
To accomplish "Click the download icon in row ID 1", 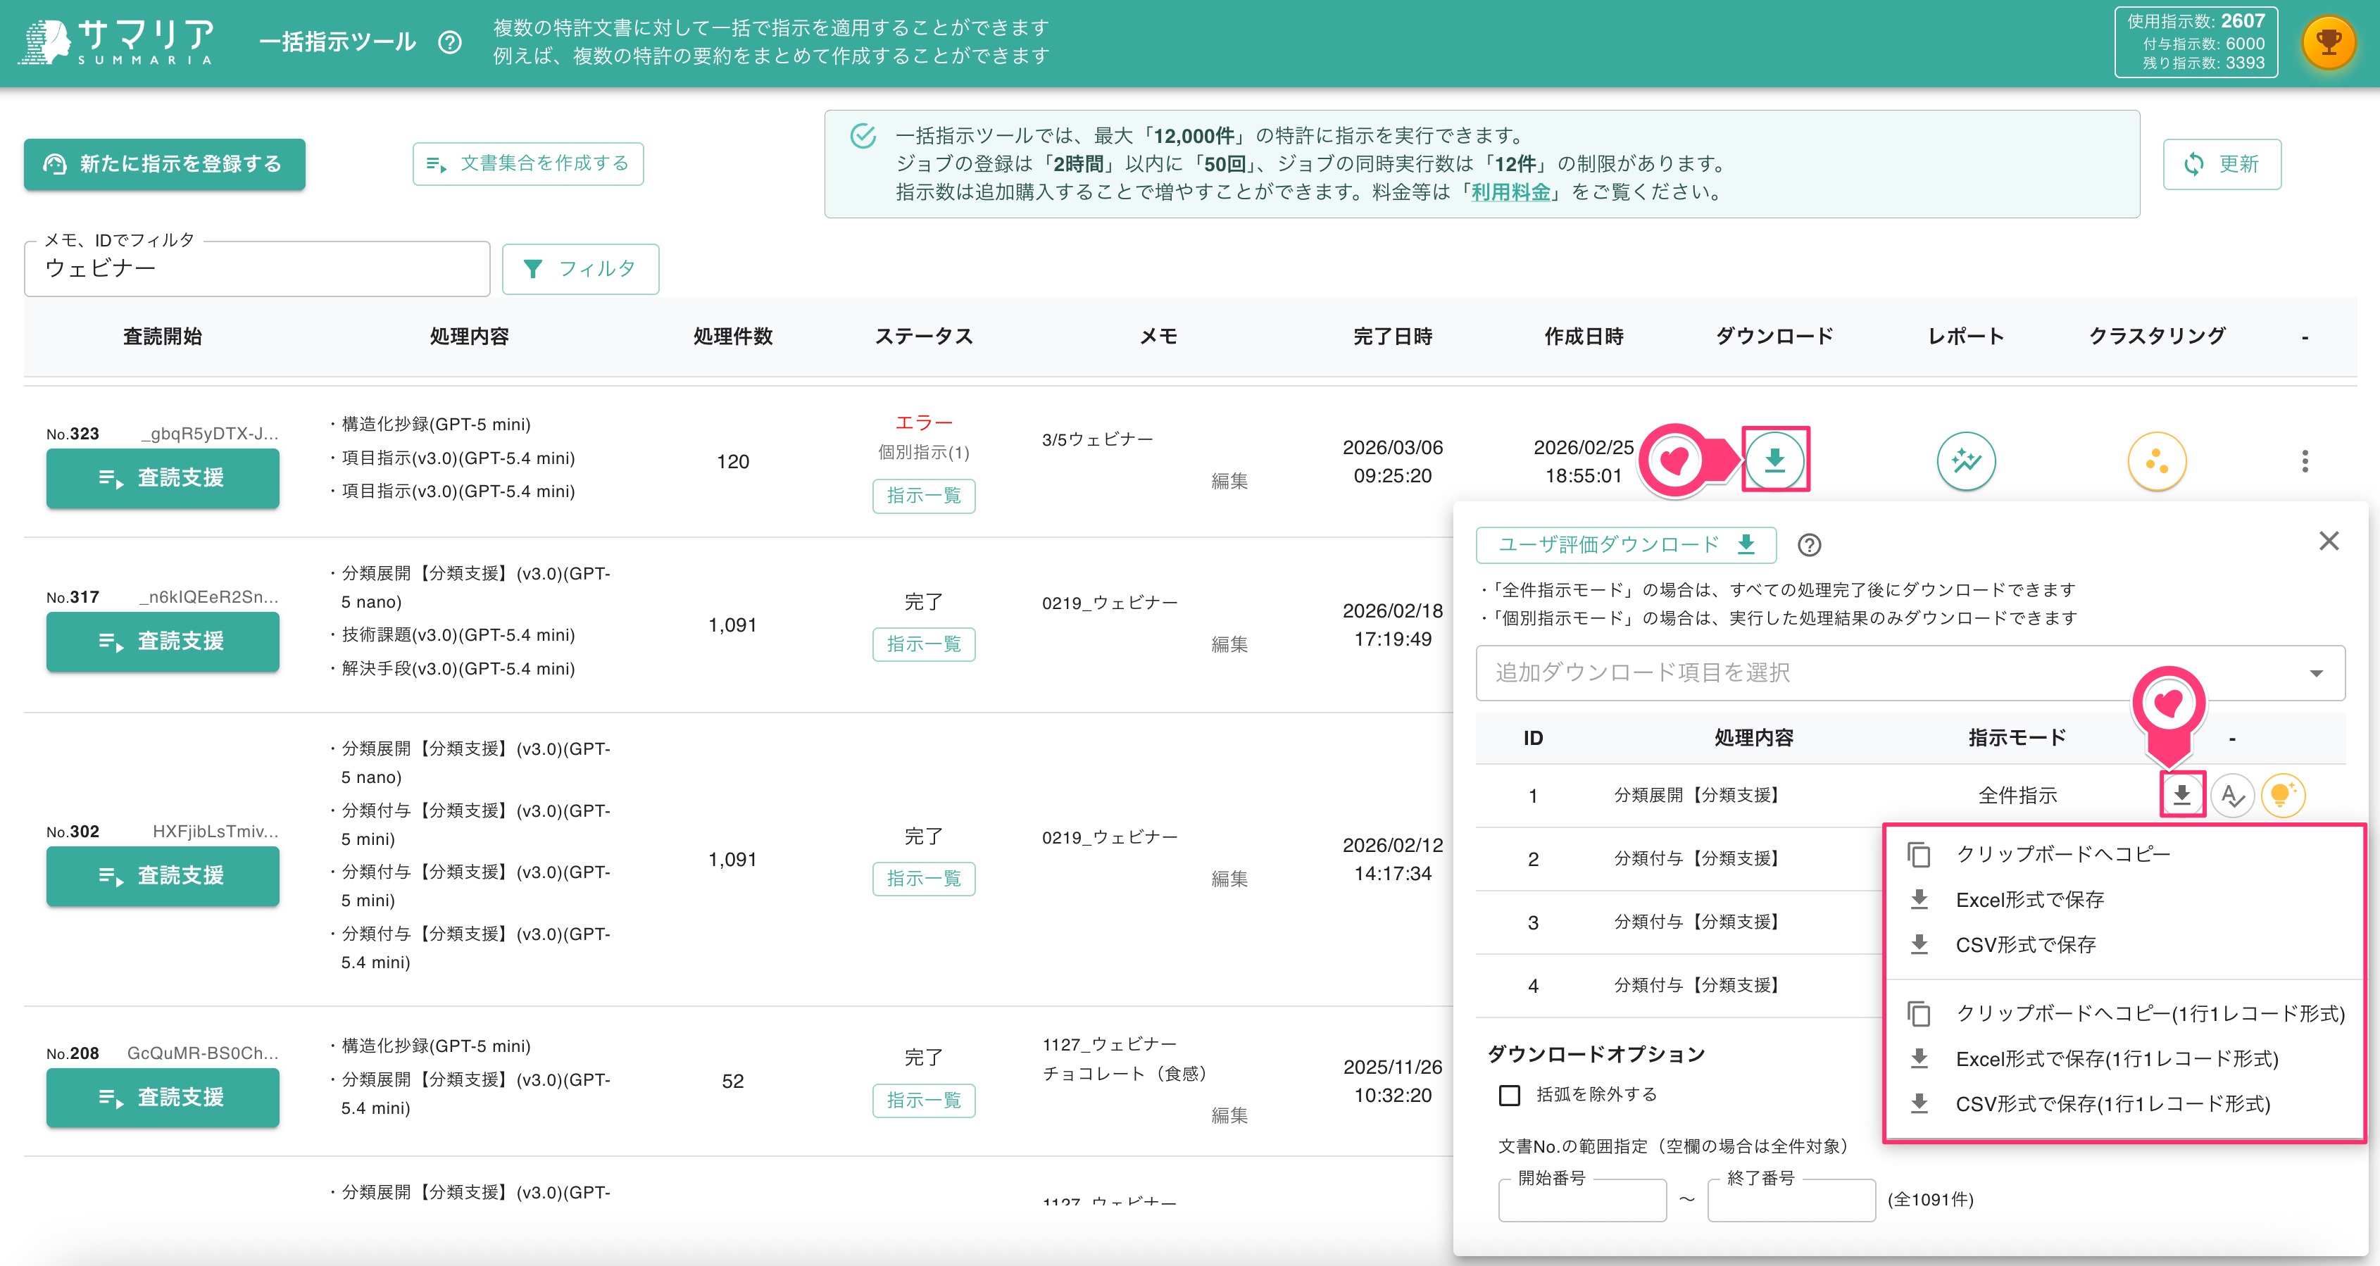I will 2182,795.
